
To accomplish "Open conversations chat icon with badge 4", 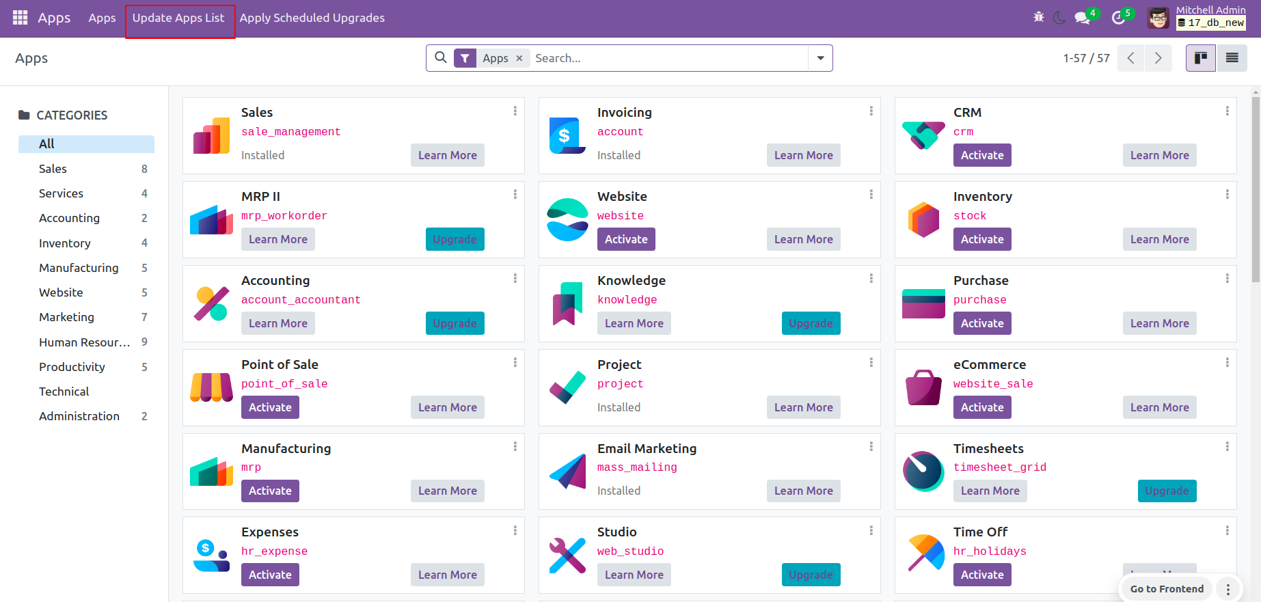I will tap(1083, 18).
